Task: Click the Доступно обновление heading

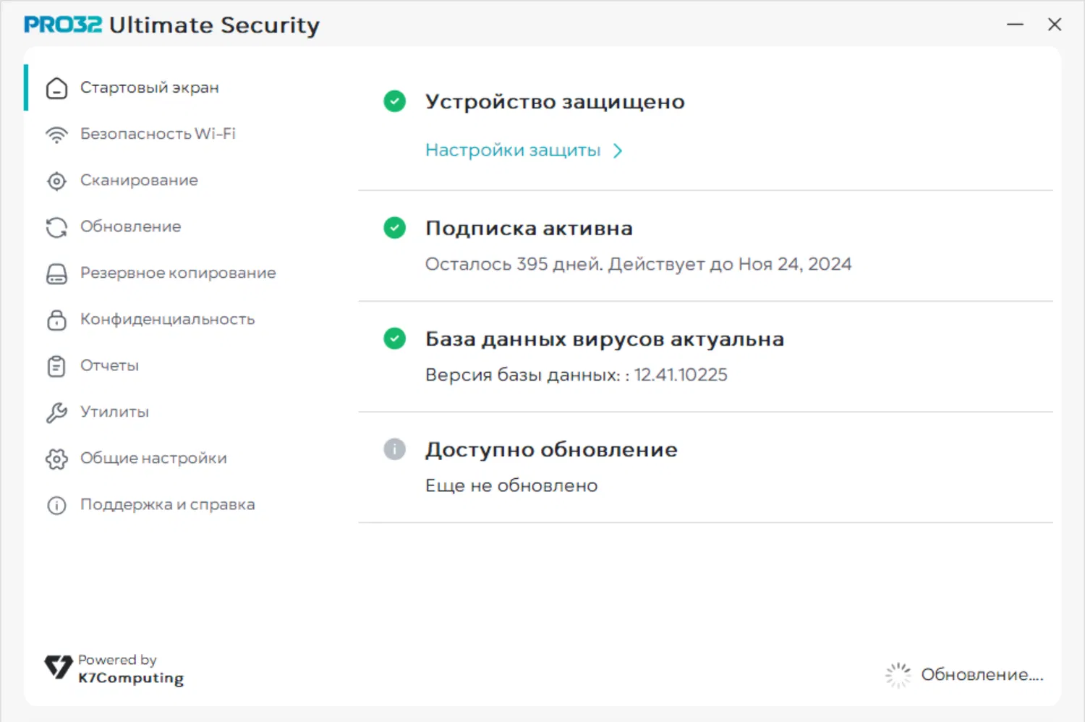Action: pyautogui.click(x=551, y=449)
